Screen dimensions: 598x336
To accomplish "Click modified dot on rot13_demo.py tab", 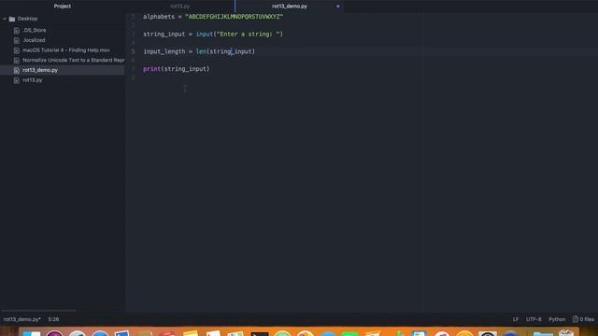I will [x=338, y=7].
